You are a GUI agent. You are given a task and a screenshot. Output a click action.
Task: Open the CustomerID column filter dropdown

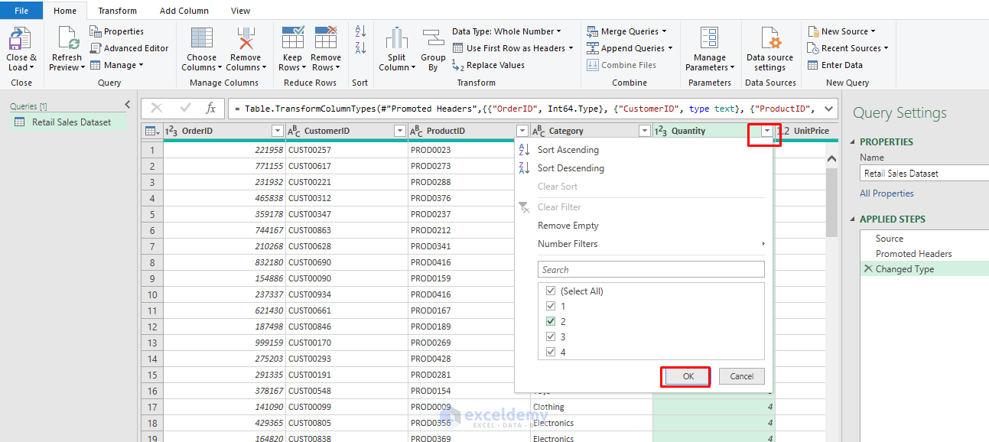[x=399, y=132]
